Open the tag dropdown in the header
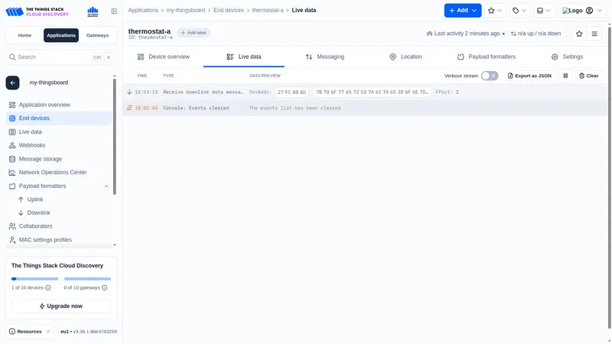The image size is (612, 344). (519, 11)
